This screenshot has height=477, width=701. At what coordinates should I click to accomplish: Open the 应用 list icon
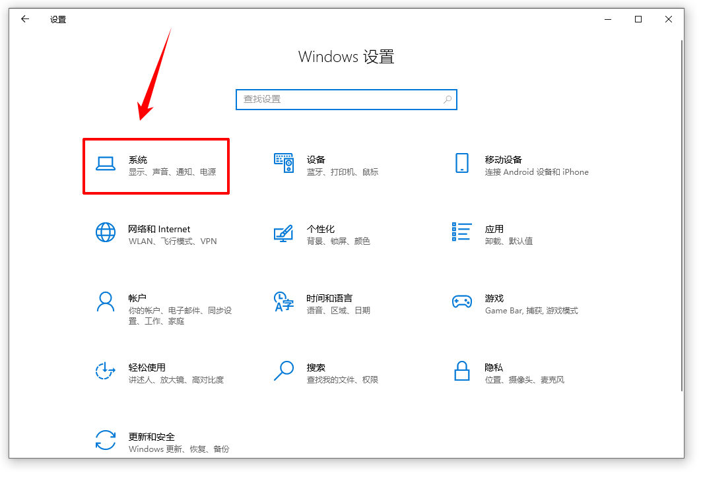click(x=462, y=232)
